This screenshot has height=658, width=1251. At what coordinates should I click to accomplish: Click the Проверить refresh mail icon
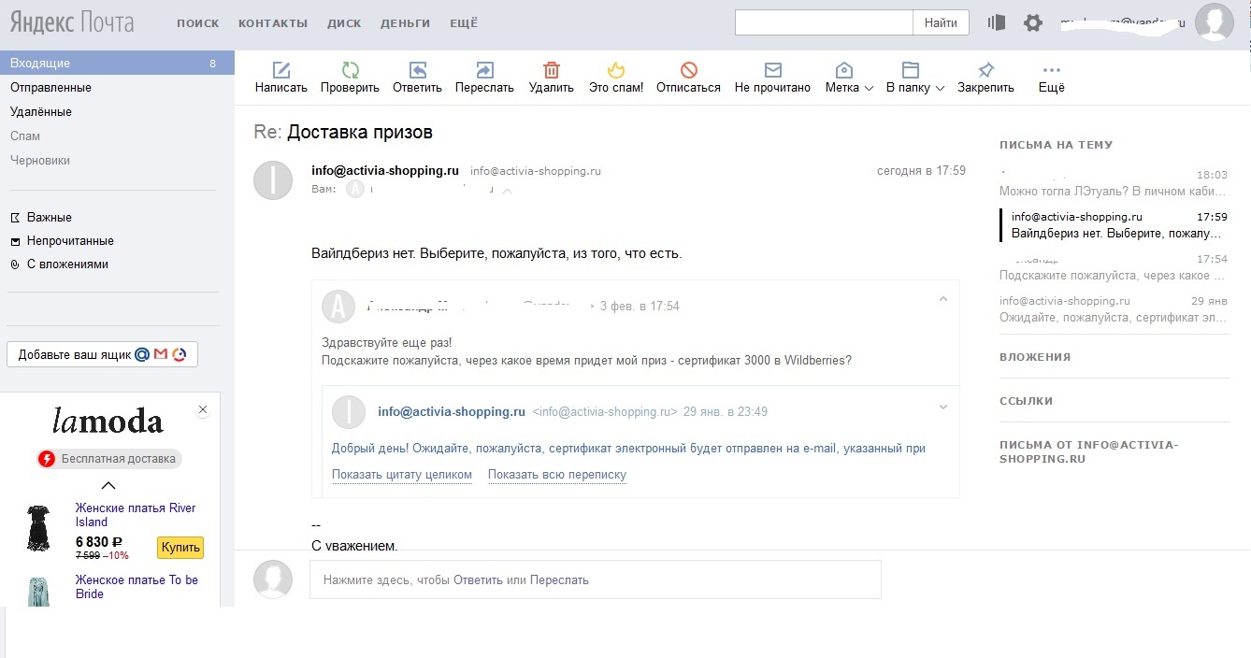[350, 70]
